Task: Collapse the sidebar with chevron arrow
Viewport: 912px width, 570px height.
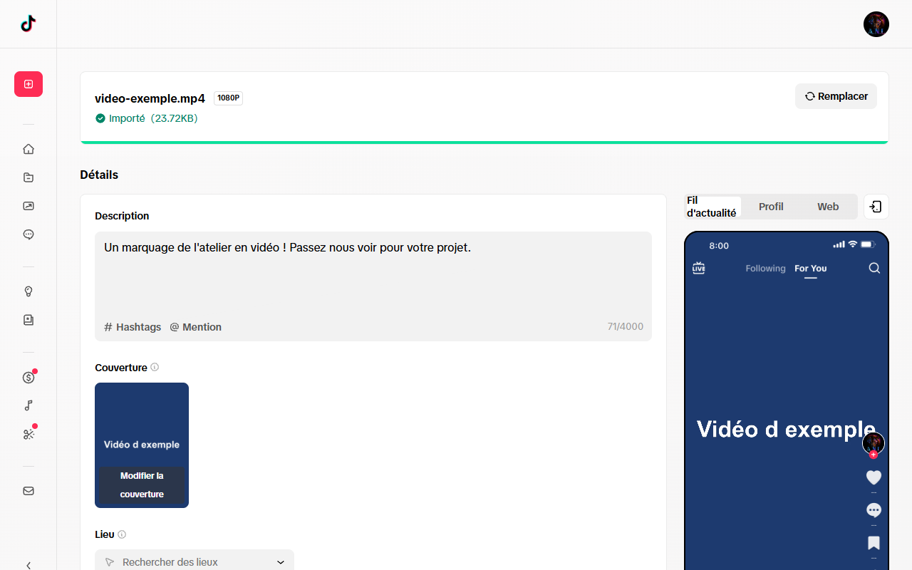Action: [x=28, y=565]
